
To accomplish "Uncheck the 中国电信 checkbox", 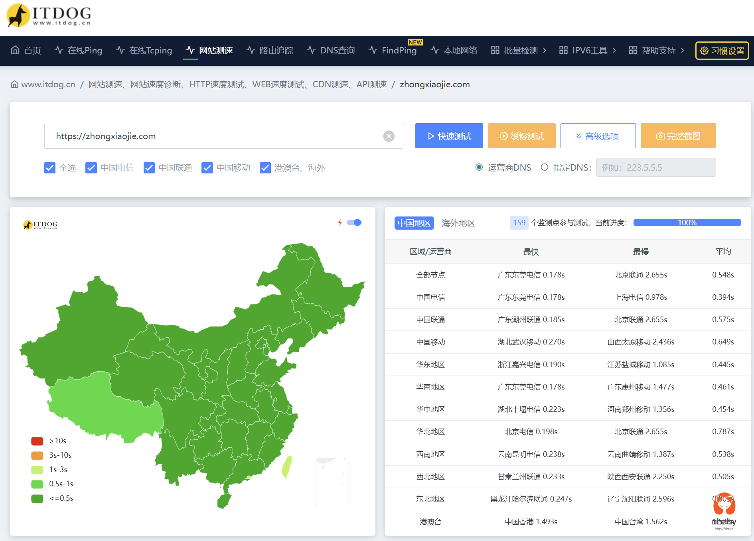I will [x=91, y=168].
